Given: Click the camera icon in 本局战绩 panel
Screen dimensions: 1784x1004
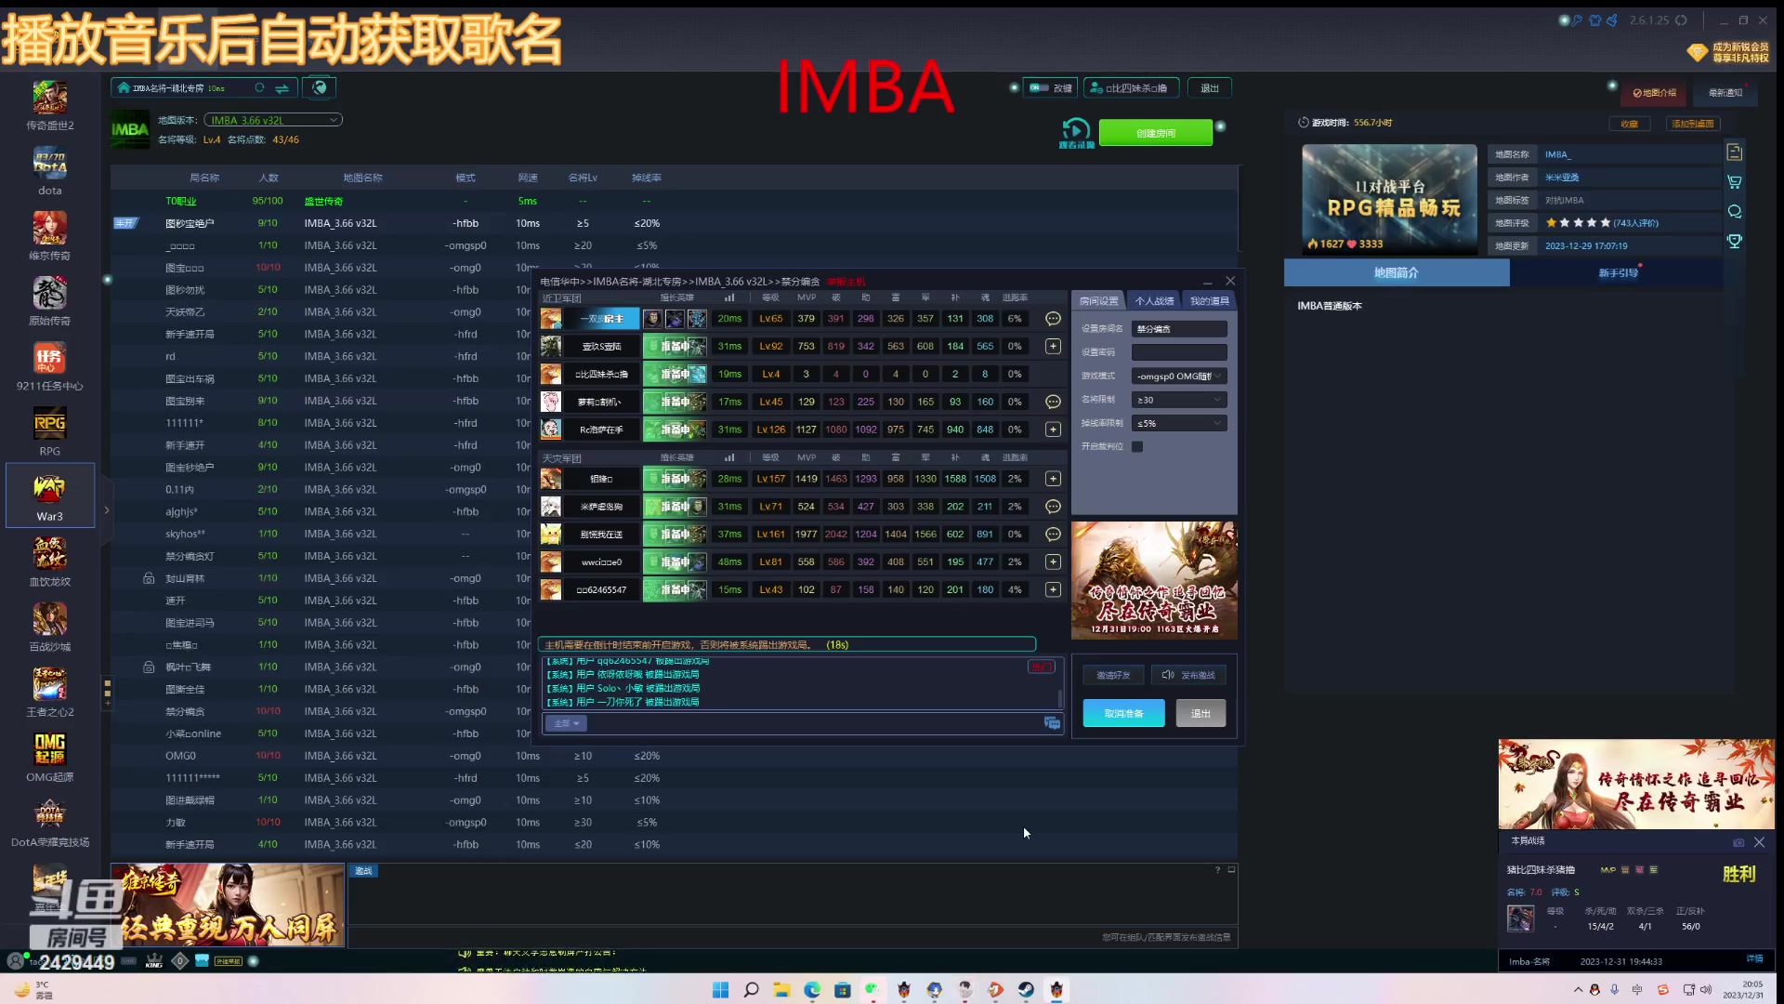Looking at the screenshot, I should click(1738, 842).
